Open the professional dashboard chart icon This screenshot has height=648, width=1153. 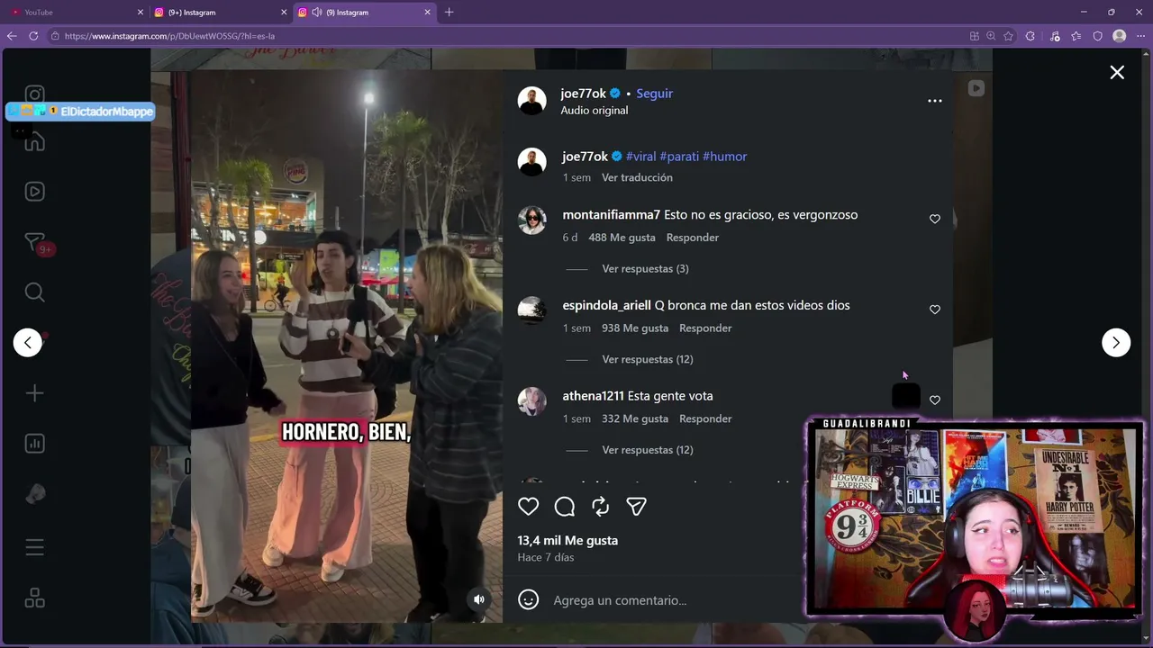tap(35, 444)
